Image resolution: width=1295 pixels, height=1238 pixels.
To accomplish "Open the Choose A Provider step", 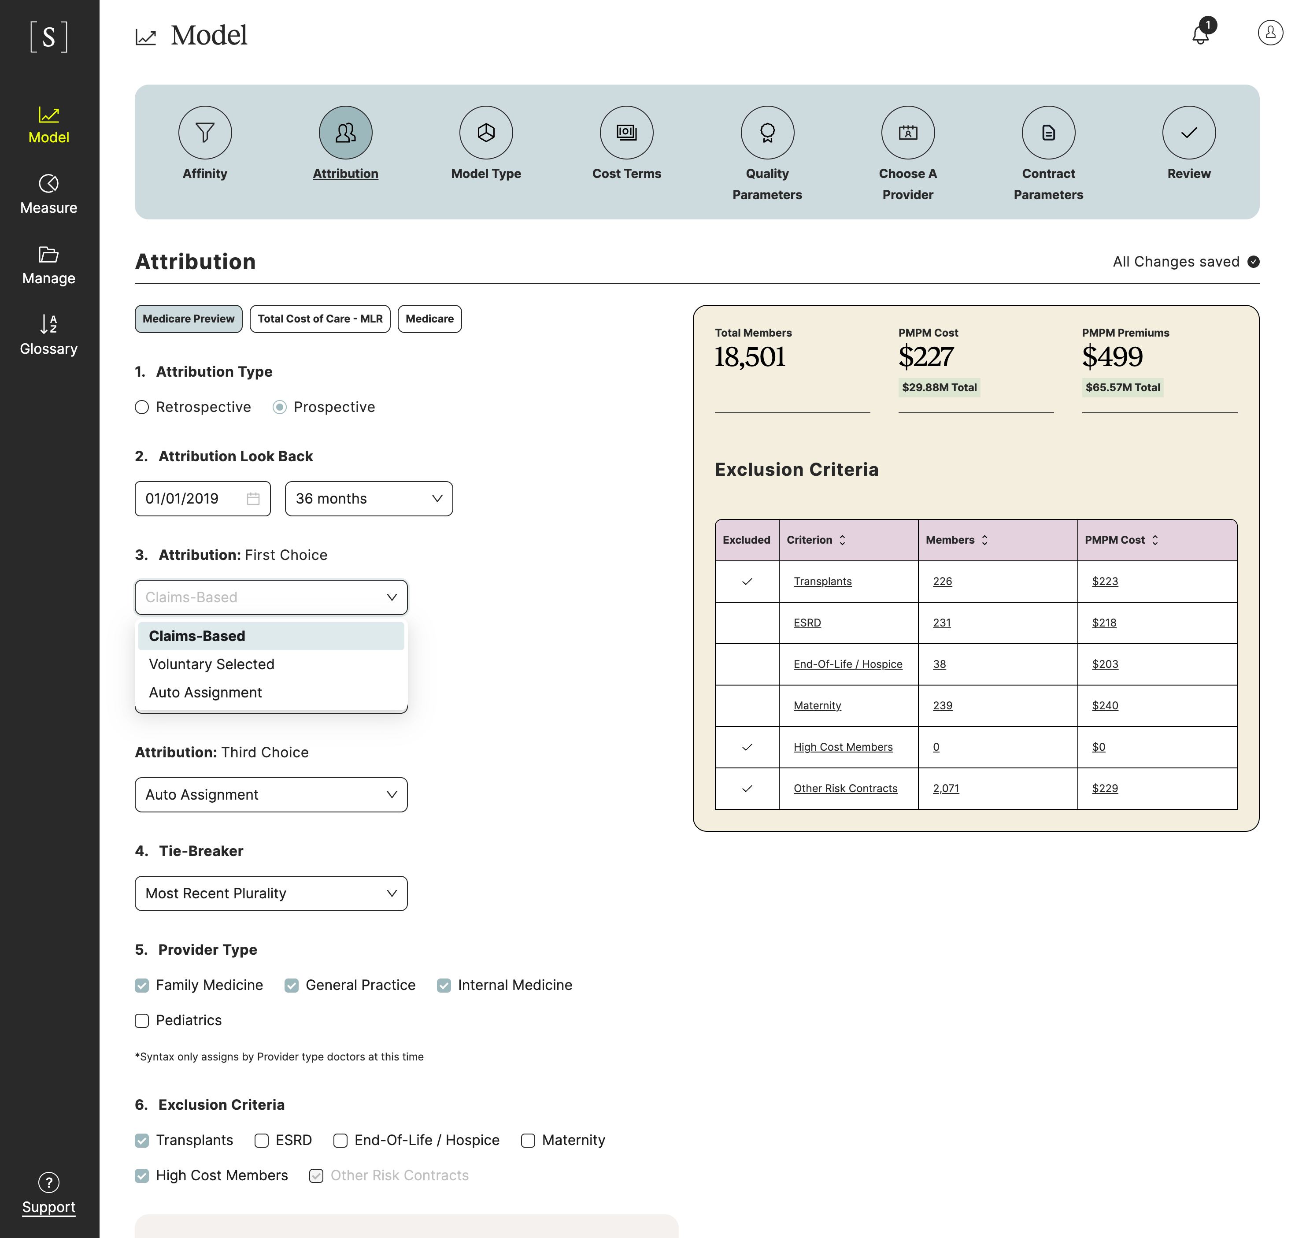I will pyautogui.click(x=908, y=133).
